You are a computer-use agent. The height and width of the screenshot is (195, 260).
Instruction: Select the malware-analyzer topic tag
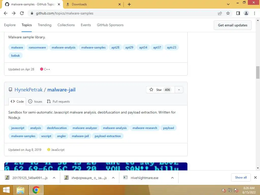85,128
